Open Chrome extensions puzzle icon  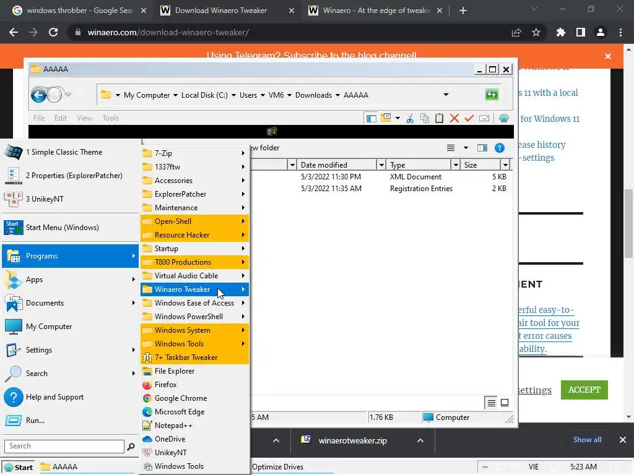pyautogui.click(x=561, y=32)
